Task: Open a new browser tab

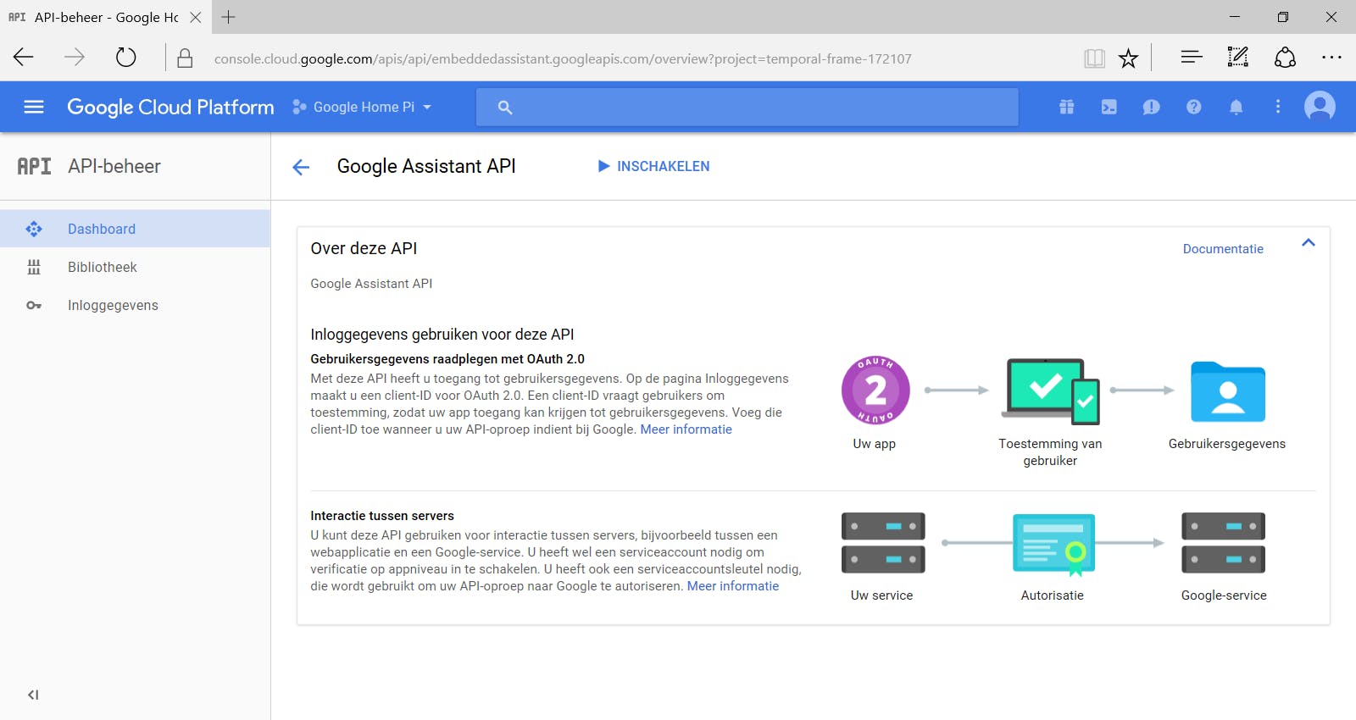Action: click(x=229, y=17)
